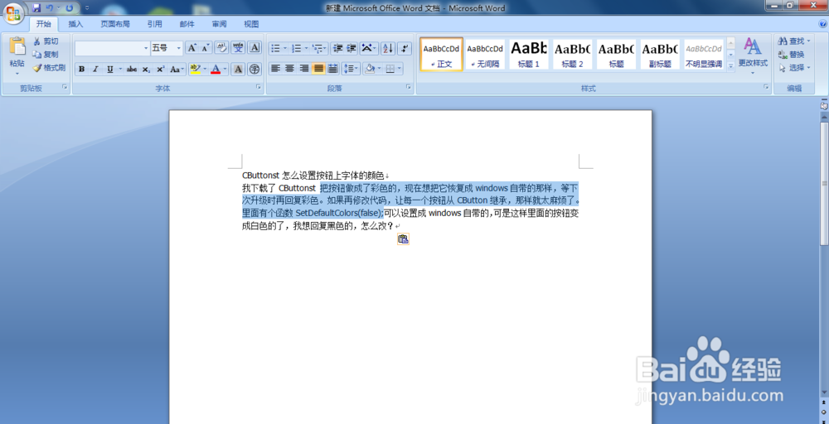Save the document from Quick Access Toolbar
829x424 pixels.
pos(36,8)
